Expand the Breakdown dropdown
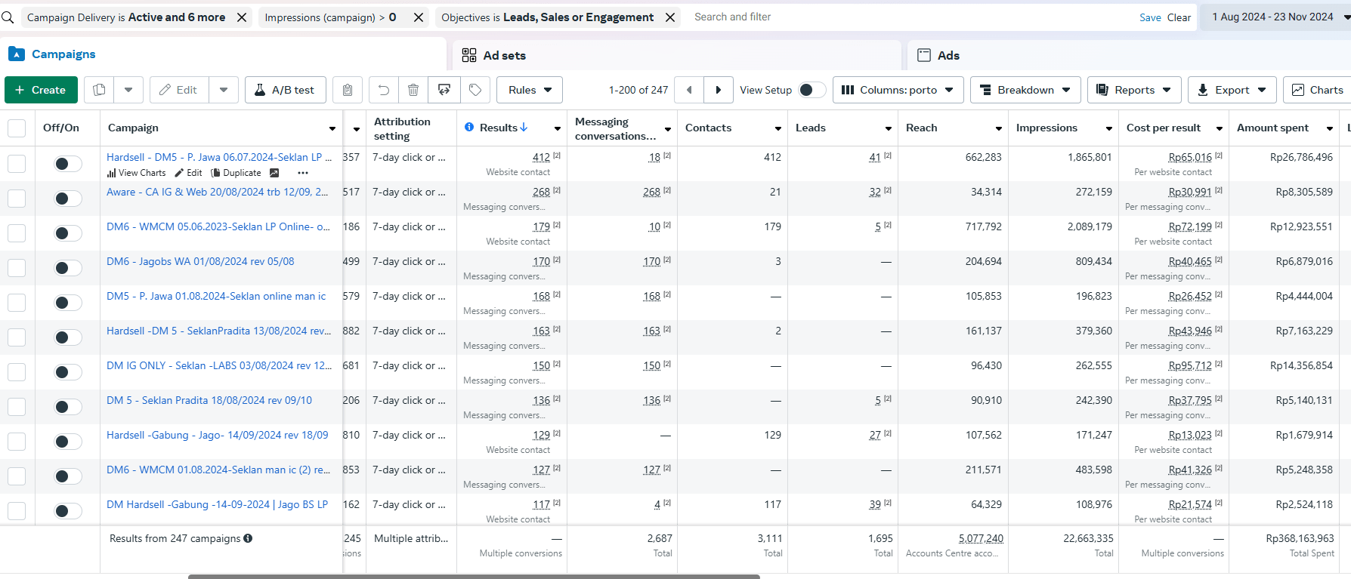This screenshot has height=579, width=1351. pyautogui.click(x=1025, y=90)
